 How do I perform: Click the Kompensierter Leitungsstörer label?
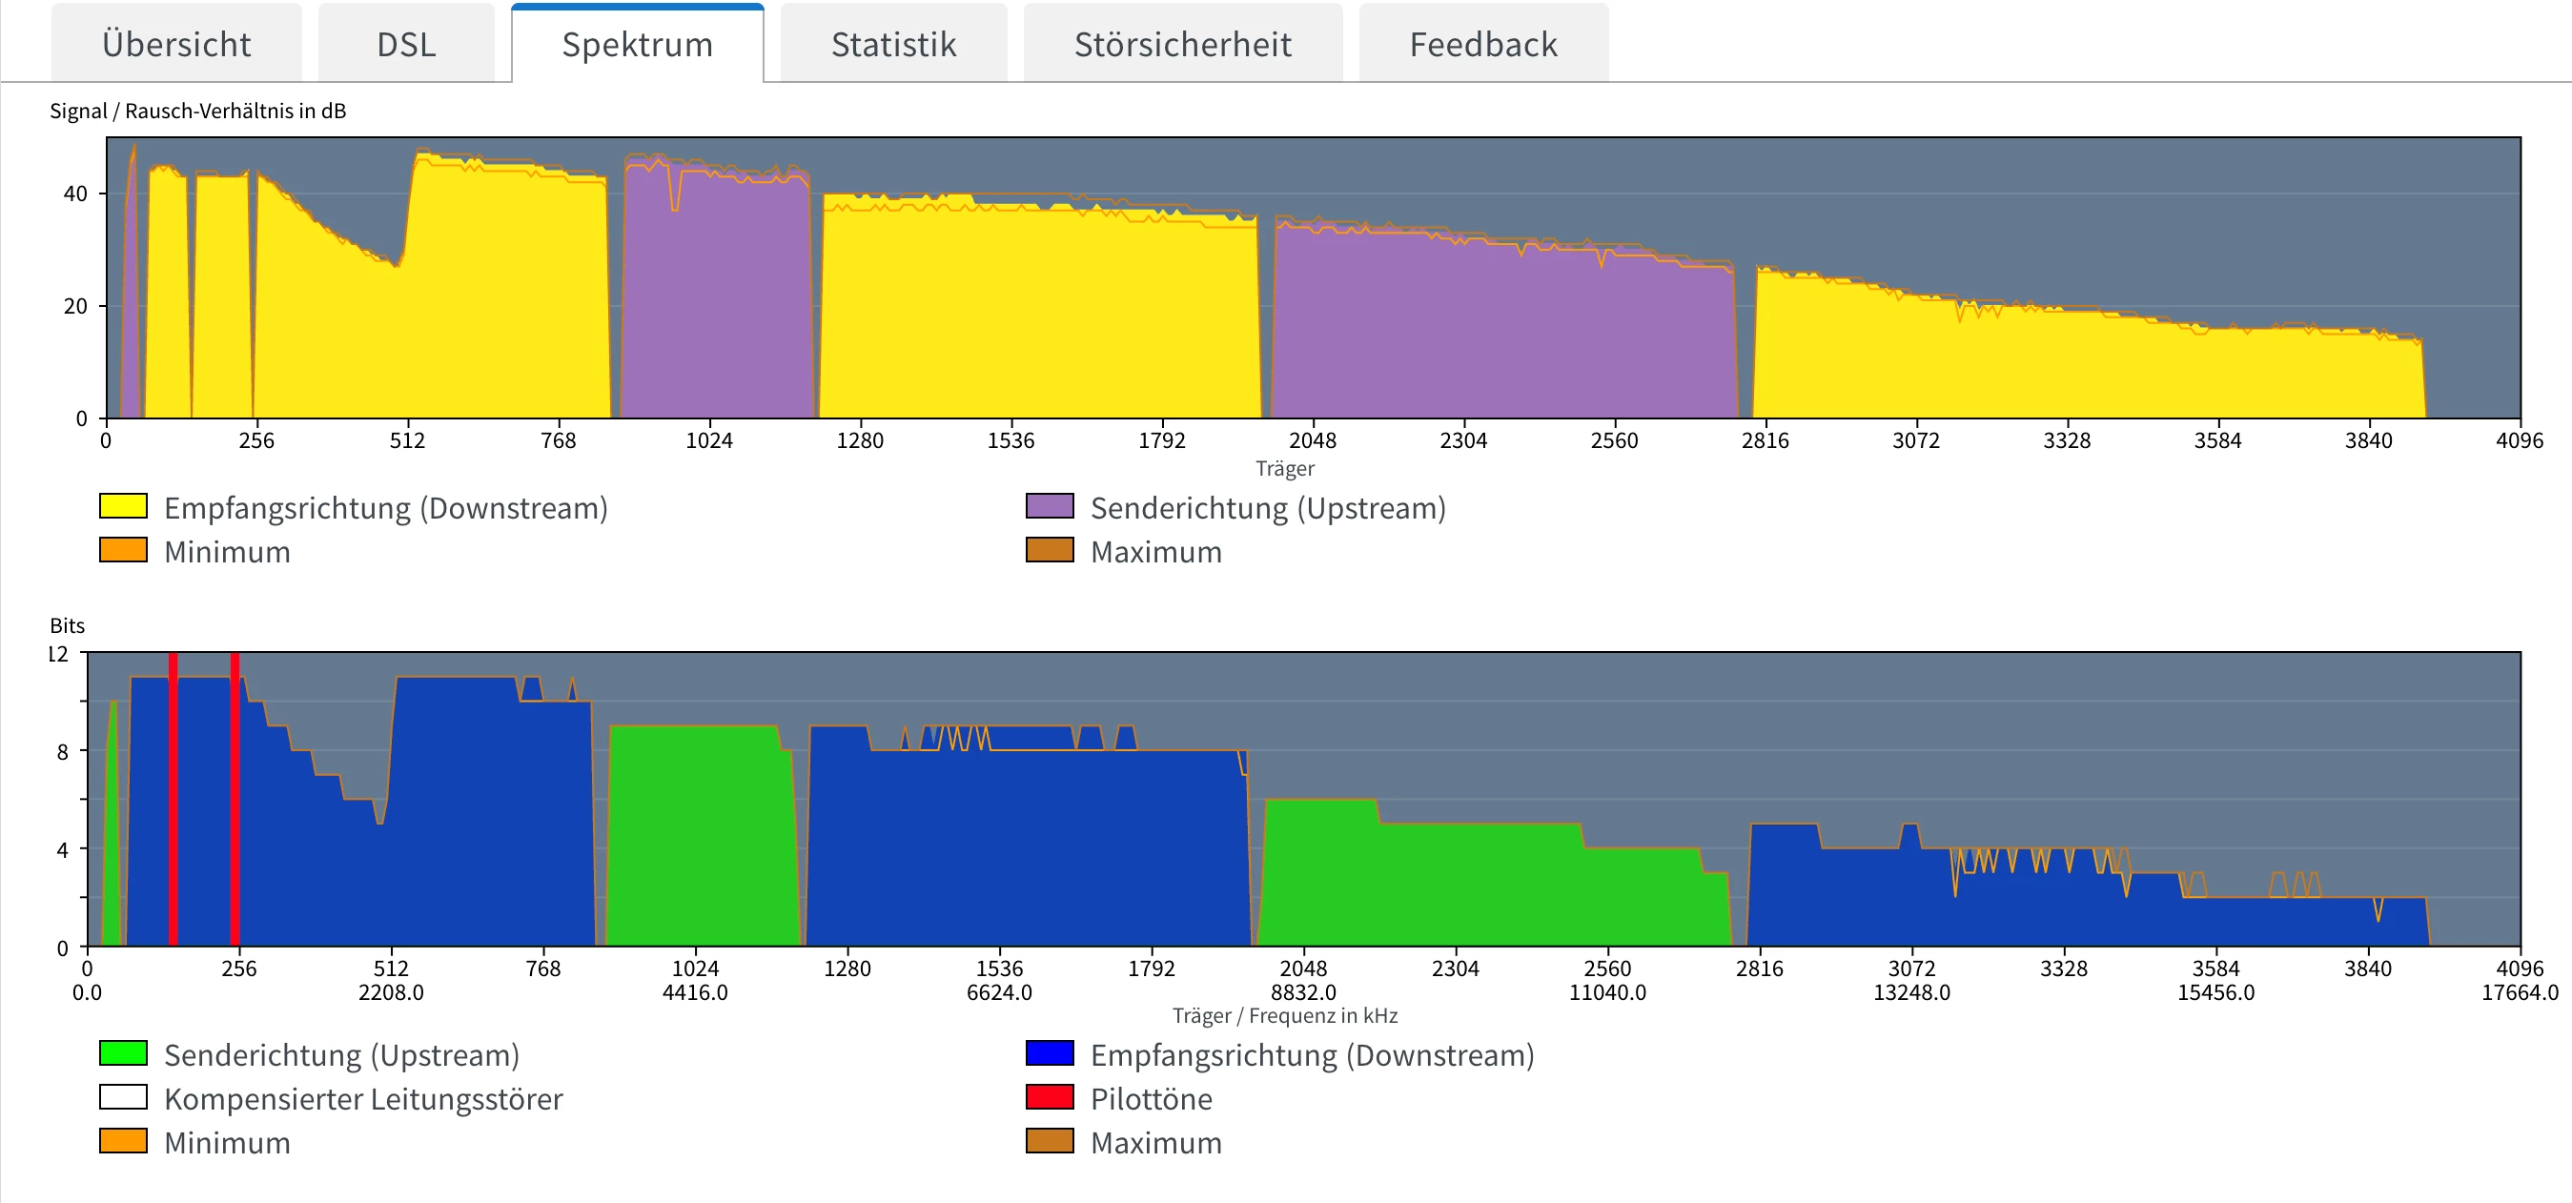[x=362, y=1098]
